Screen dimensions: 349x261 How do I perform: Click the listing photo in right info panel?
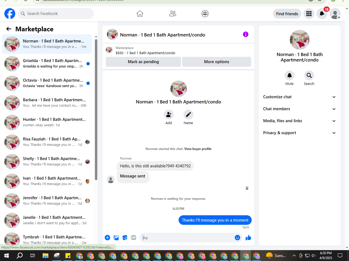tap(299, 40)
